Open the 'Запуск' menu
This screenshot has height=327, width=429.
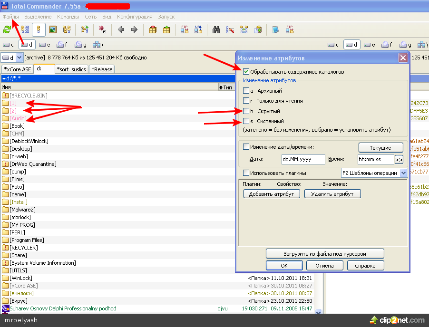pyautogui.click(x=166, y=17)
